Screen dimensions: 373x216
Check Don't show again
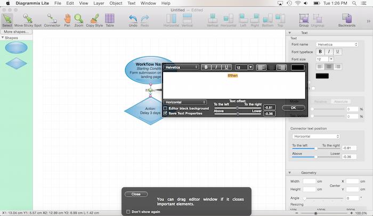click(128, 212)
